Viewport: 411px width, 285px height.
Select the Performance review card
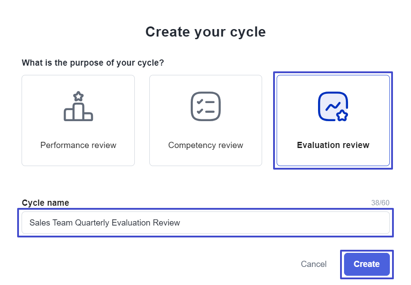[78, 120]
